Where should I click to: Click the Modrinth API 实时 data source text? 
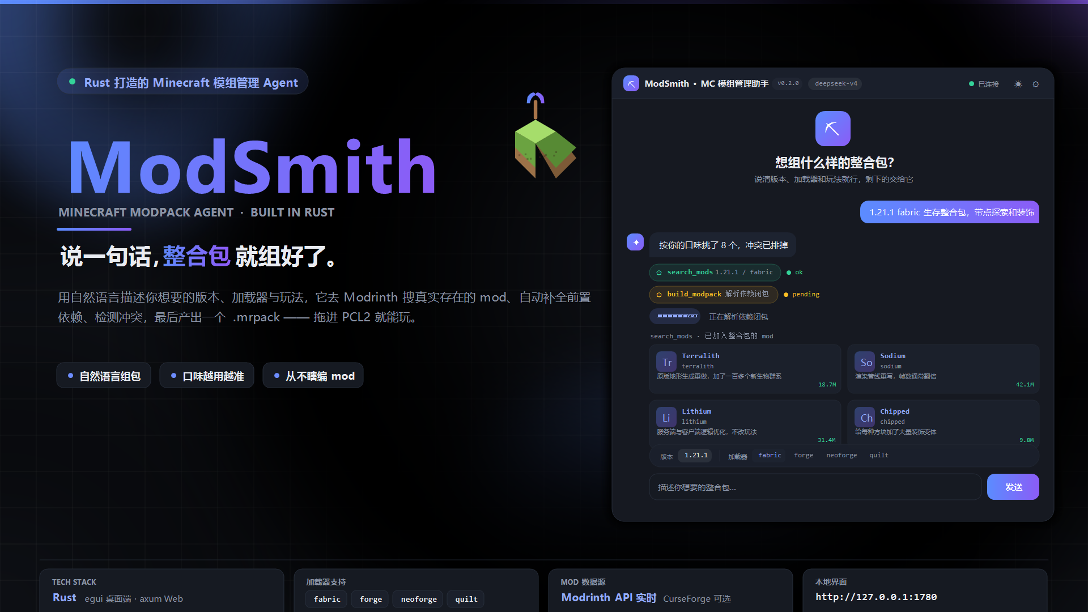(609, 598)
